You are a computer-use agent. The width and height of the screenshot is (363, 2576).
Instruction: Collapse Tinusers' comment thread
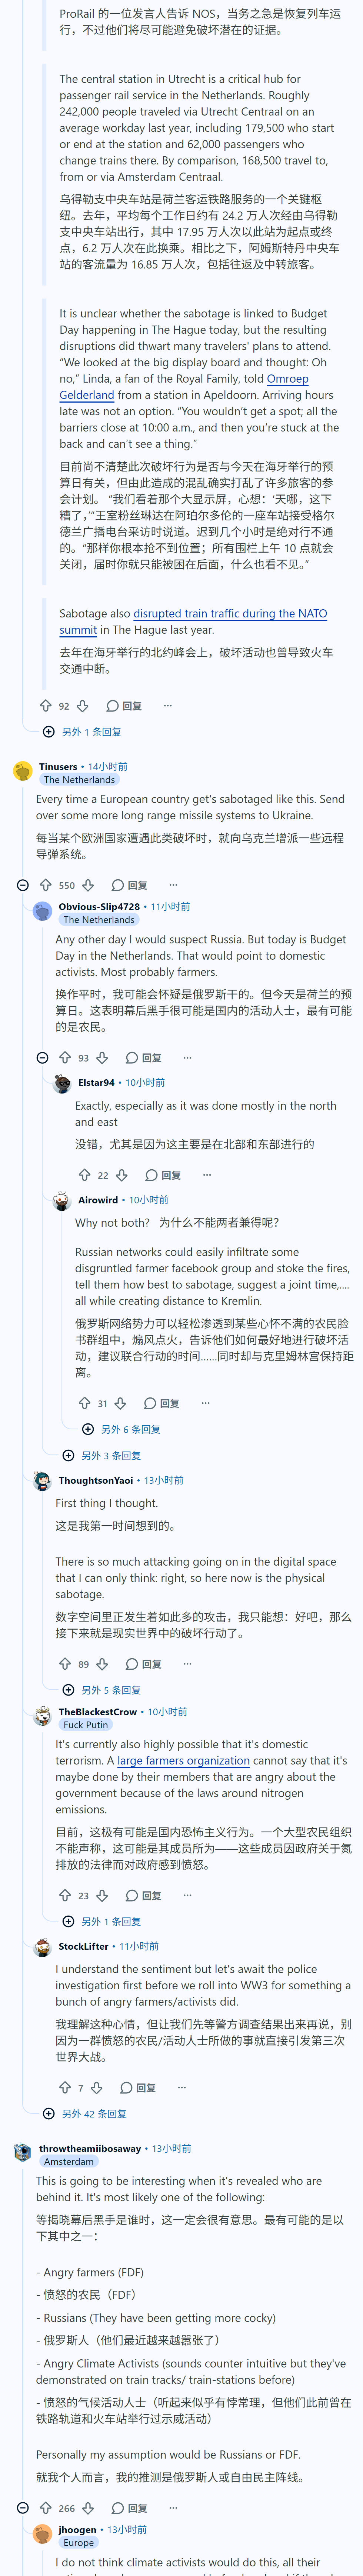pyautogui.click(x=22, y=885)
